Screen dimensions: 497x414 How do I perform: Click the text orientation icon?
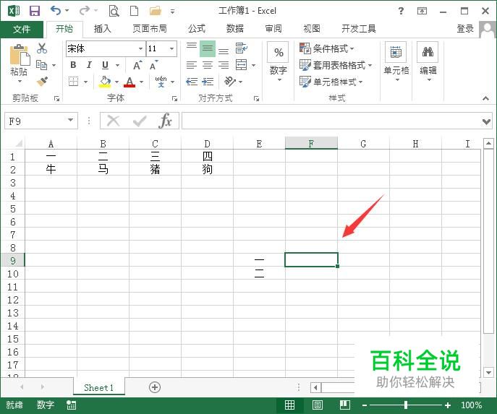230,82
